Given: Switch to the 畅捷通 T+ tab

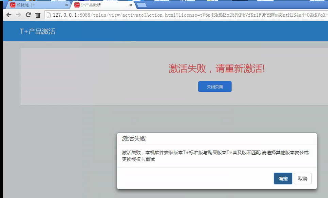Looking at the screenshot, I should point(38,5).
